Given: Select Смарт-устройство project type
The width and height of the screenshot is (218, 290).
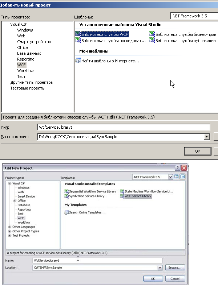Looking at the screenshot, I should click(x=34, y=42).
